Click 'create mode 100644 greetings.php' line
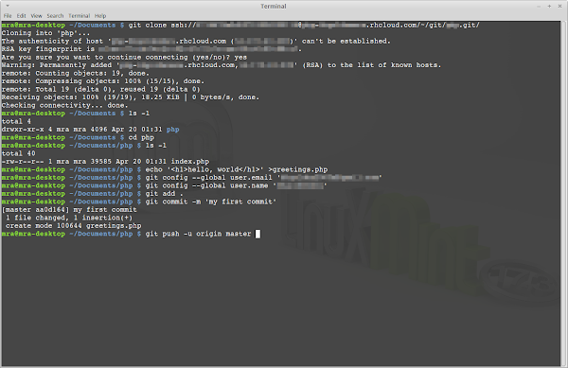The image size is (568, 368). (74, 225)
